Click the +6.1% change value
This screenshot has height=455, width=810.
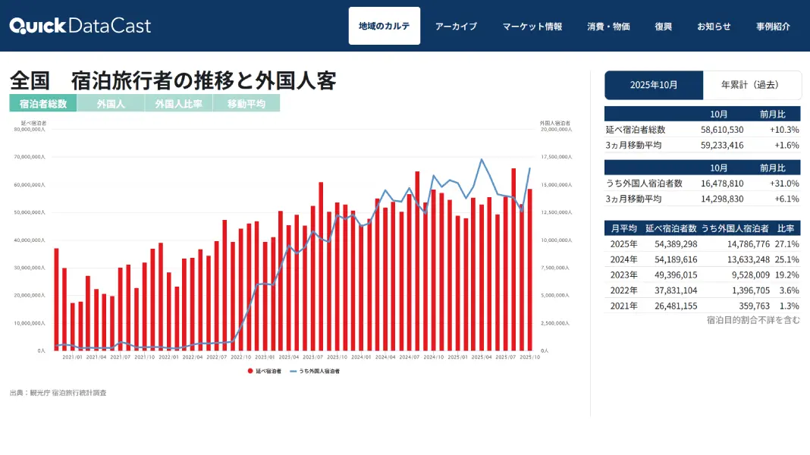tap(786, 199)
